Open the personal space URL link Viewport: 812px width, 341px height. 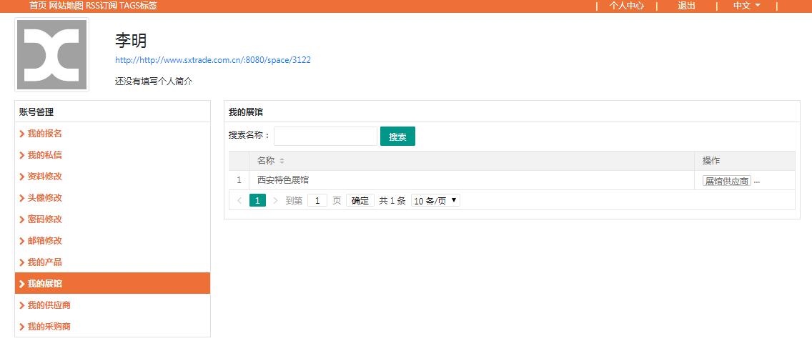213,60
